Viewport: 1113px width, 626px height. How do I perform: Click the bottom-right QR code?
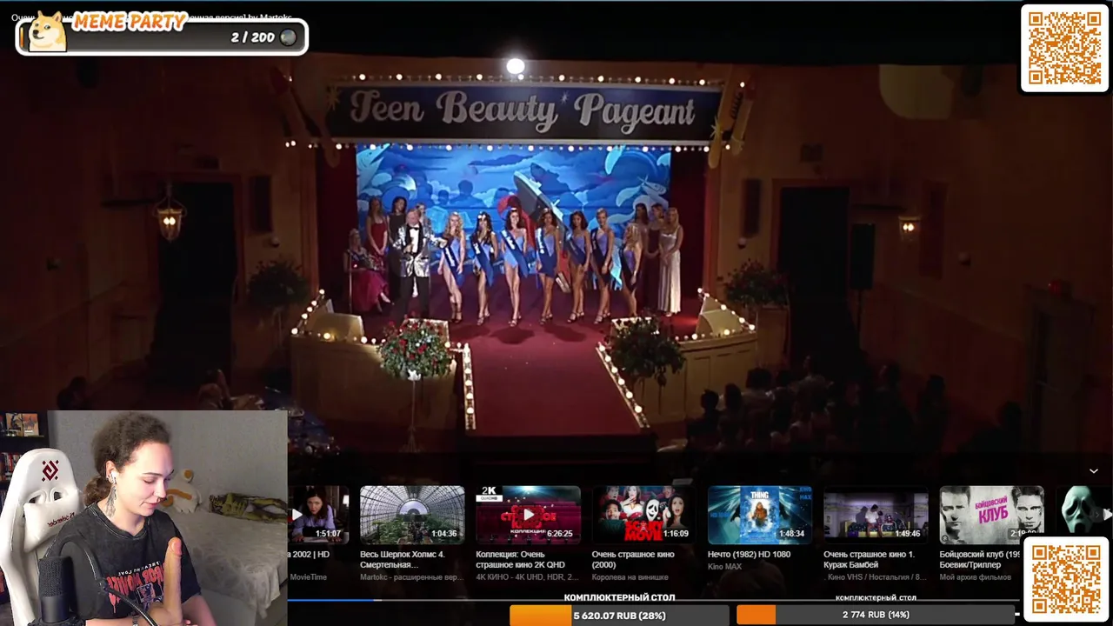[x=1066, y=580]
